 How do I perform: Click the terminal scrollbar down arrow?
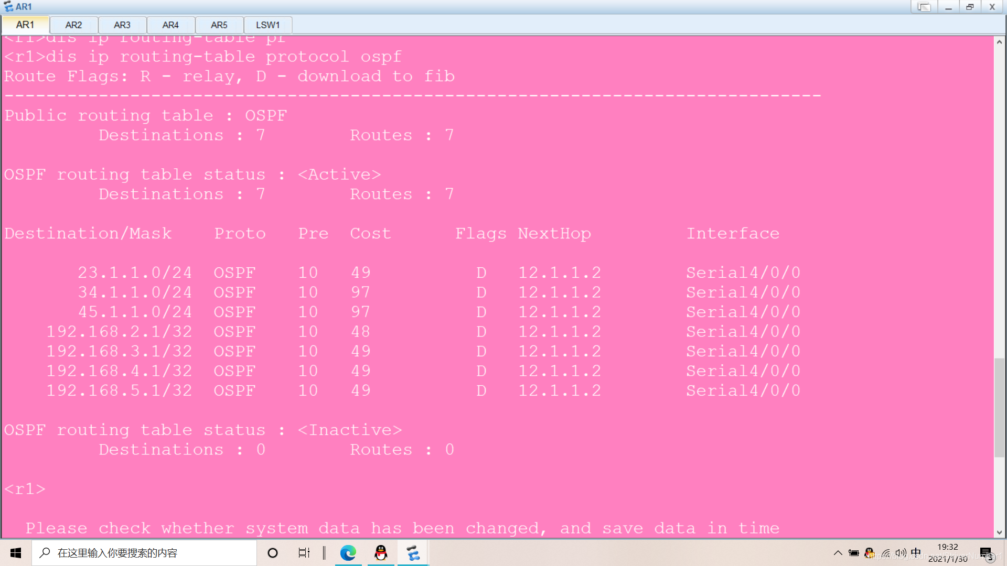pyautogui.click(x=999, y=532)
